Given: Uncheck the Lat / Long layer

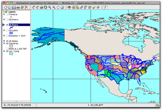Looking at the screenshot, I should pos(7,51).
